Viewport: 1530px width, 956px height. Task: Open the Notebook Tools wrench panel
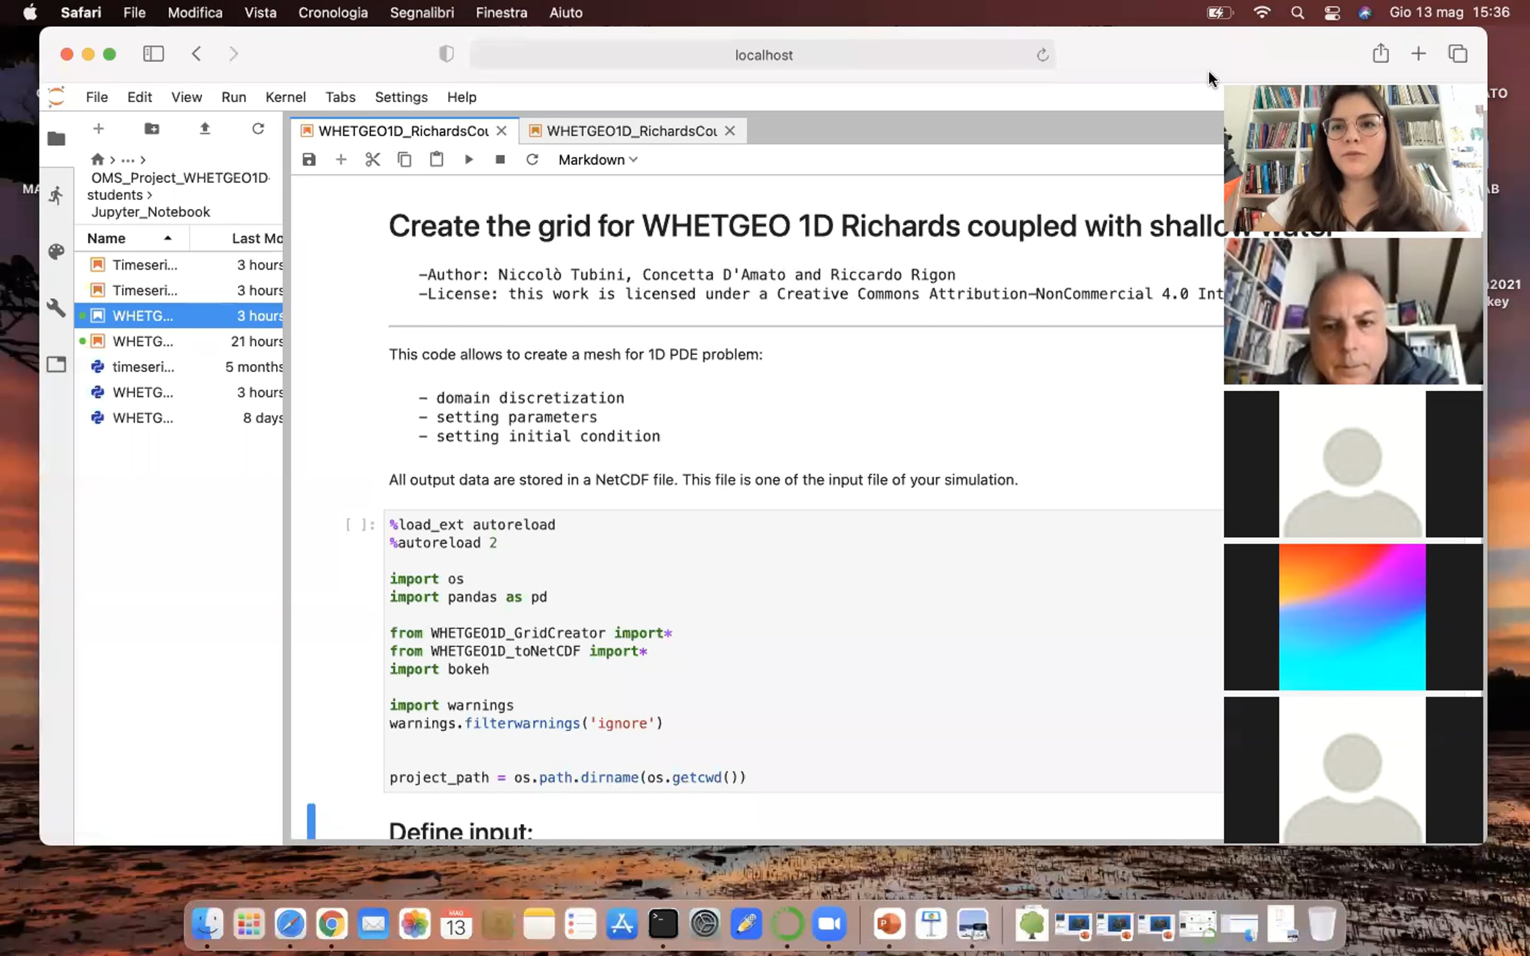click(56, 308)
